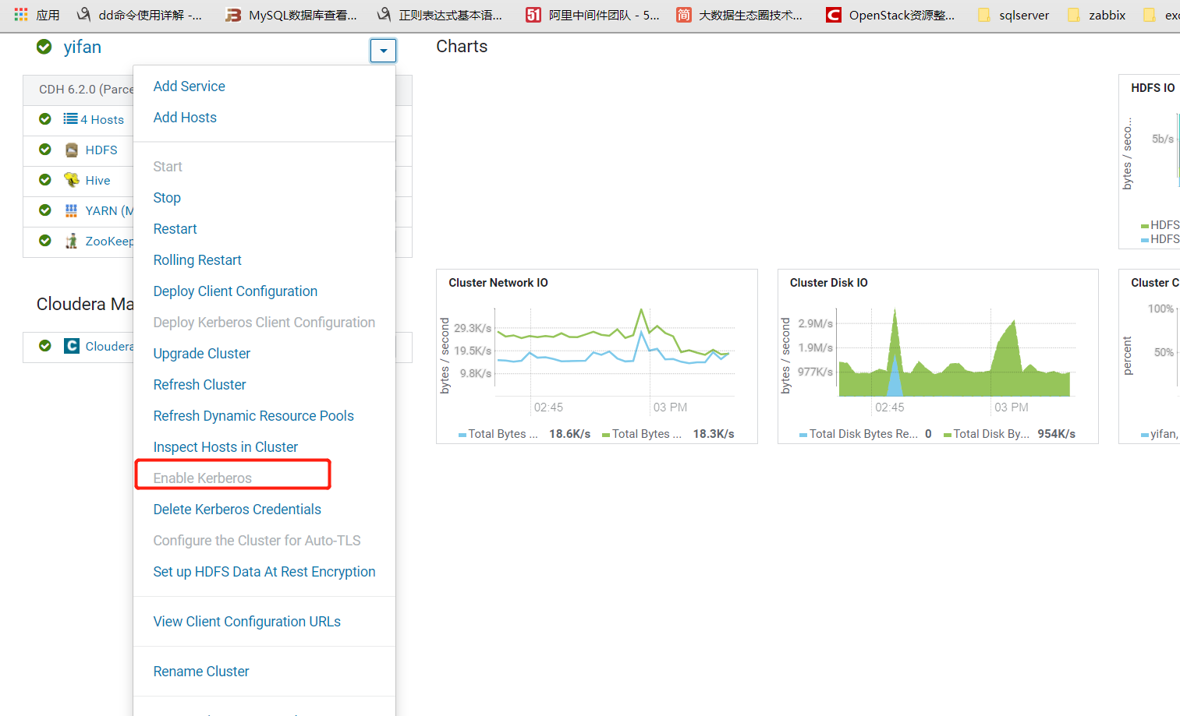Click the green health check next to ZooKeeper
Screen dimensions: 1180x716
(45, 241)
